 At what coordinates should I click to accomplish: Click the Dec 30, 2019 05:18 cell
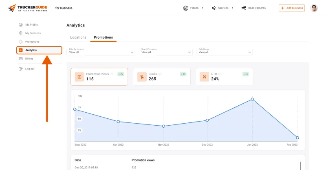86,168
